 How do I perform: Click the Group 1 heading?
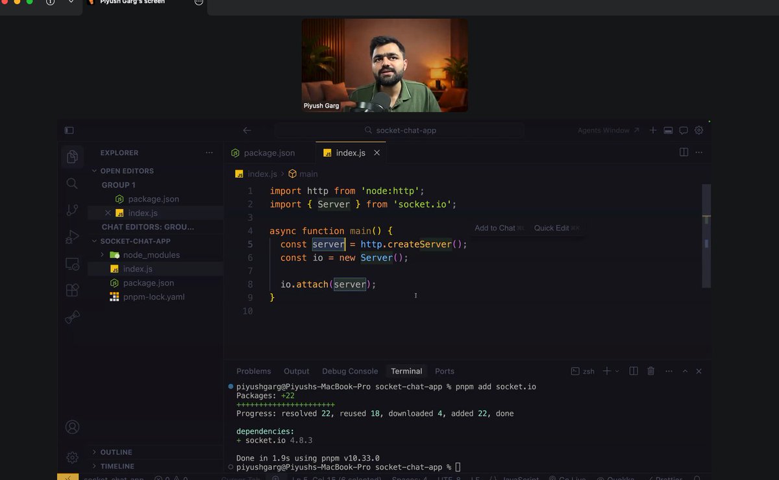click(119, 185)
